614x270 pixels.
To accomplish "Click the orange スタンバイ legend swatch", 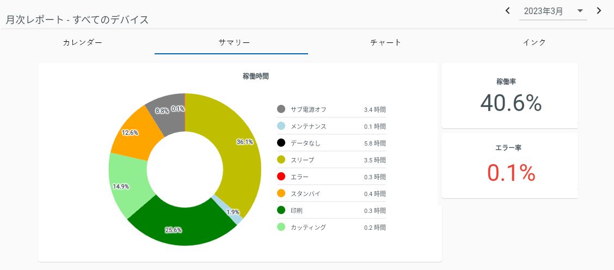I will tap(281, 193).
